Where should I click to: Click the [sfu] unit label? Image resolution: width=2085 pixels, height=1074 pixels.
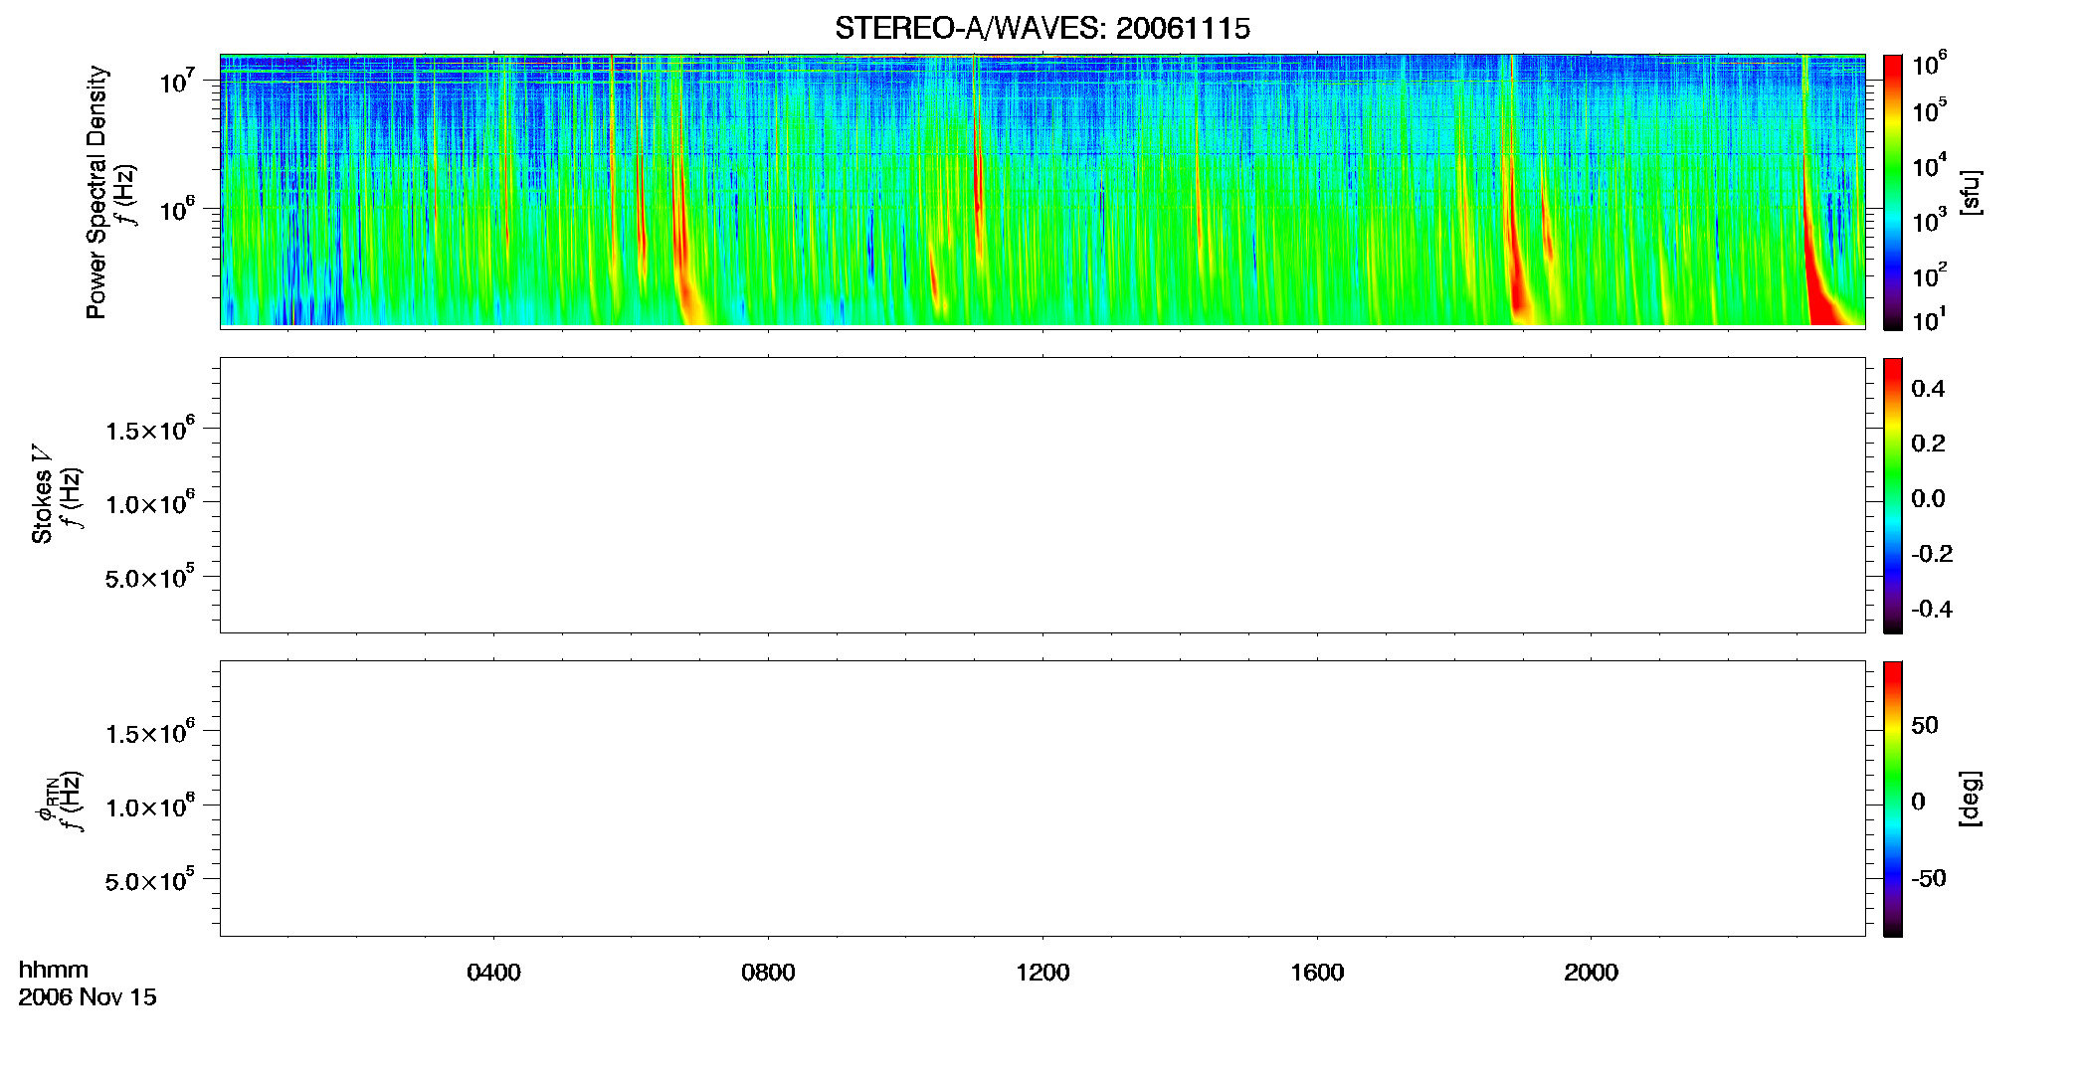coord(1970,192)
